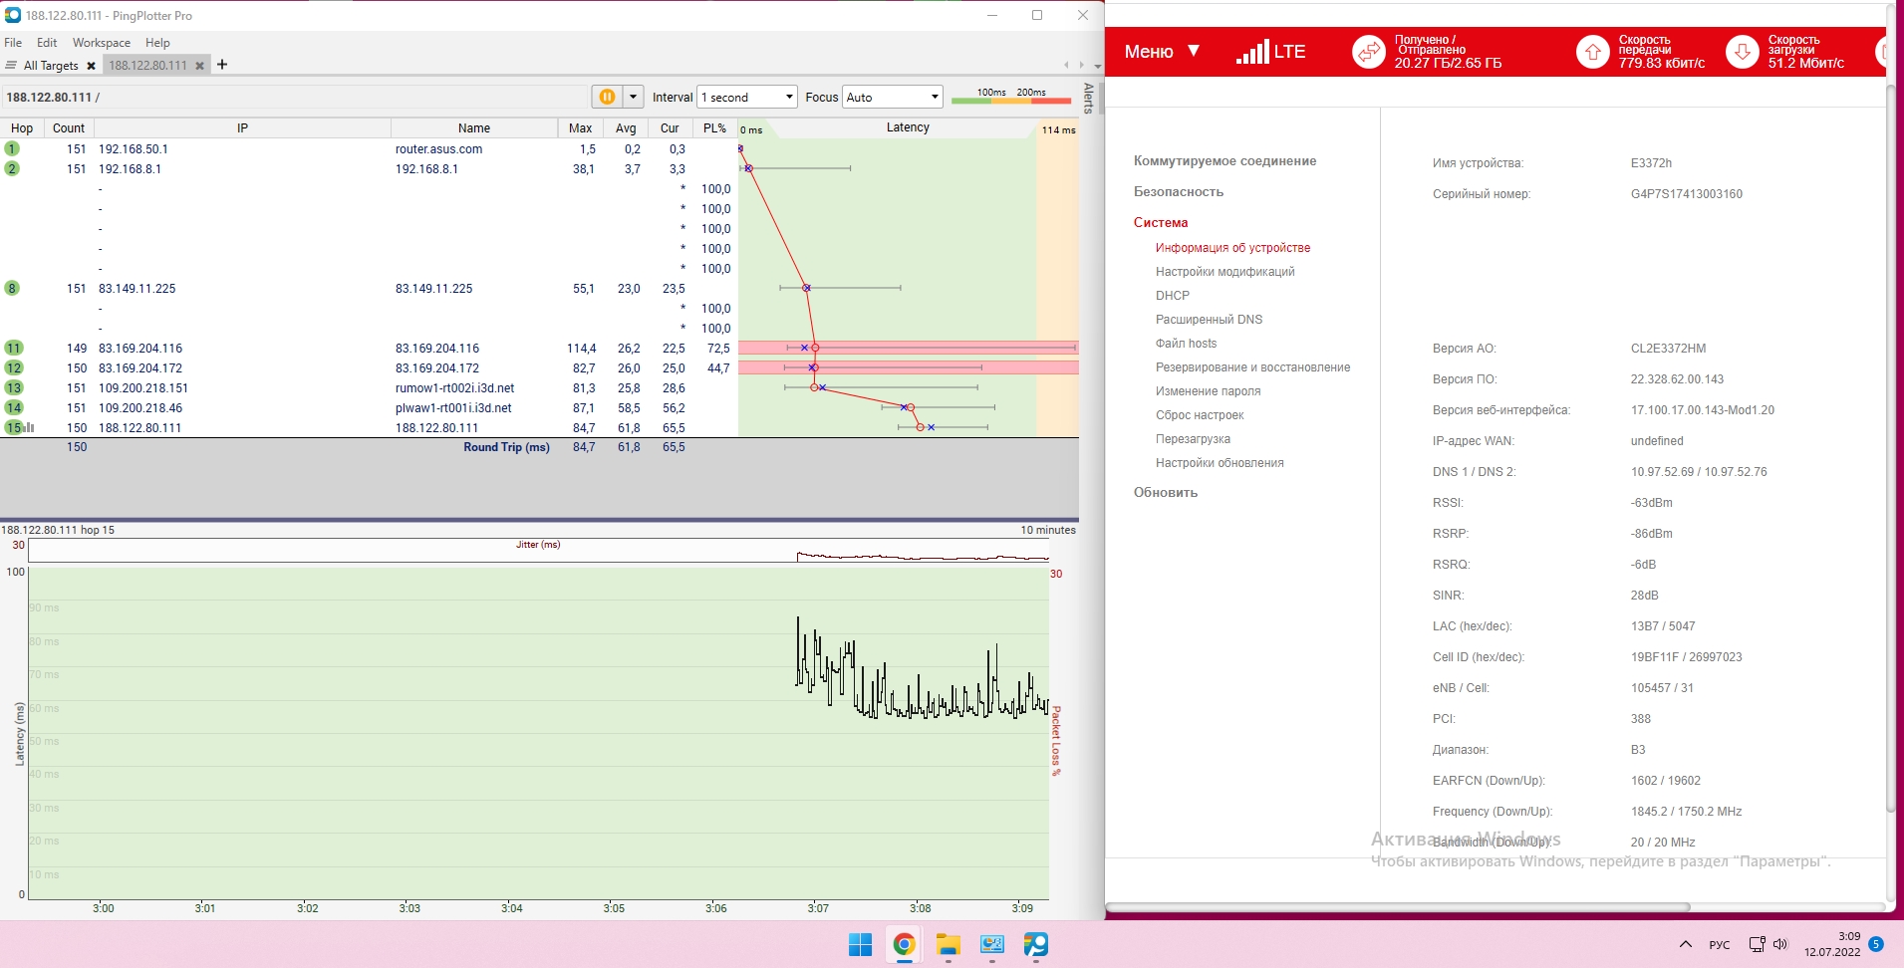Screen dimensions: 1904x968
Task: Collapse the Система section
Action: 1160,223
